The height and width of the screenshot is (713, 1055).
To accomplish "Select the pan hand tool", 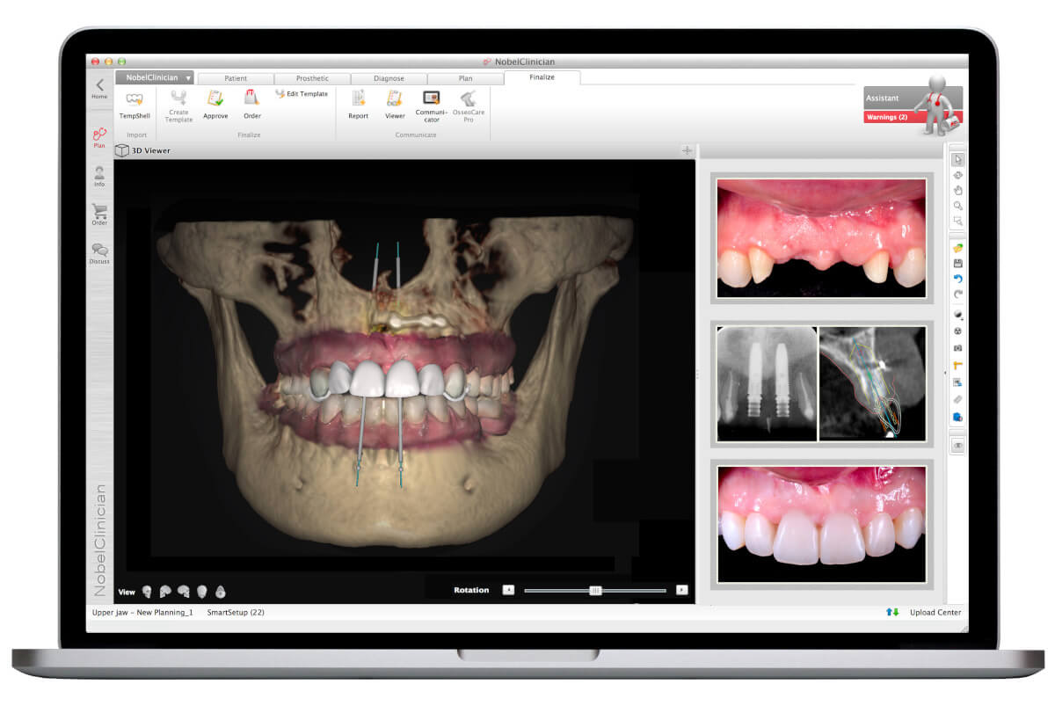I will [957, 190].
